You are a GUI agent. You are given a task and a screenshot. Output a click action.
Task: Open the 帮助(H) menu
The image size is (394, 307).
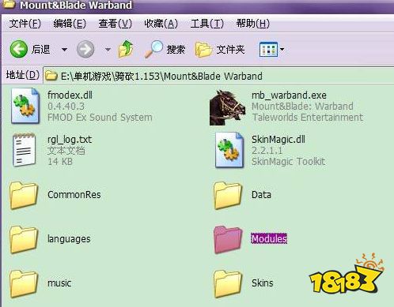pos(252,24)
